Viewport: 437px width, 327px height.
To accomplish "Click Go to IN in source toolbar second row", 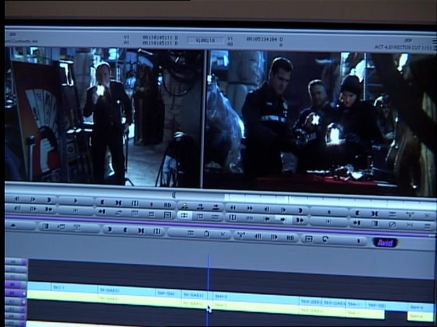I will [x=102, y=212].
